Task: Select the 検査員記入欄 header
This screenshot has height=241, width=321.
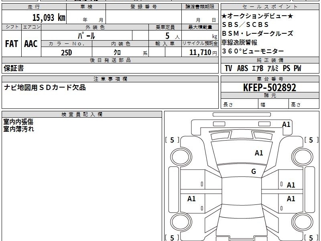Action: [x=82, y=114]
